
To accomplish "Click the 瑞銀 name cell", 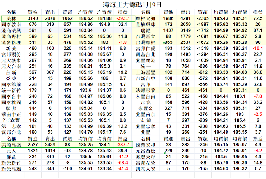I will [146, 30].
